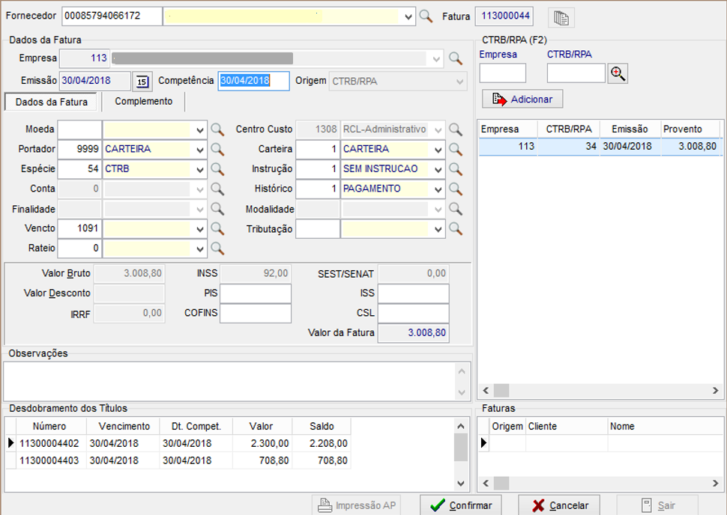Switch to the Complemento tab
Viewport: 727px width, 515px height.
click(x=143, y=101)
